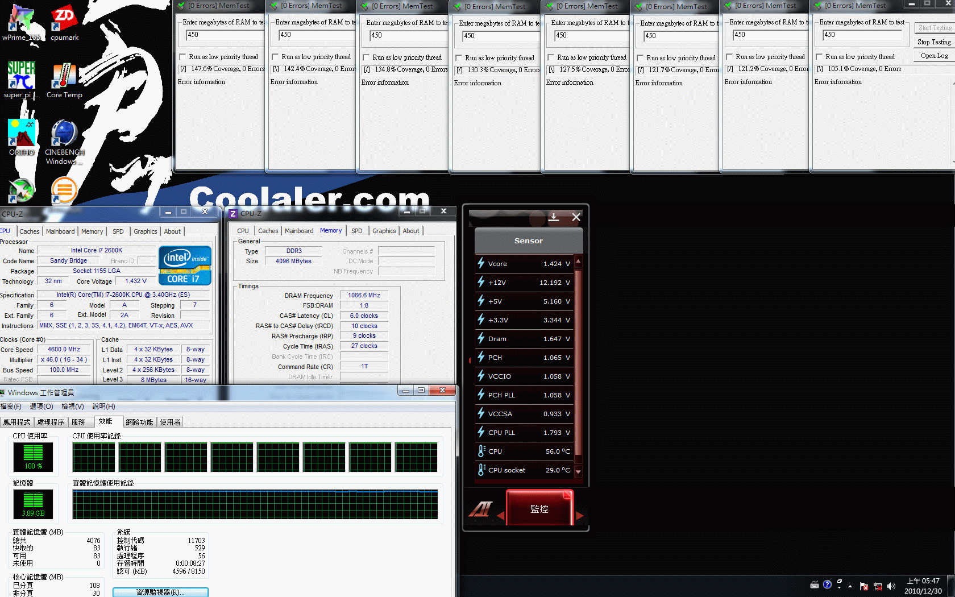This screenshot has width=955, height=597.
Task: Click the +12V sensor row
Action: coord(525,283)
